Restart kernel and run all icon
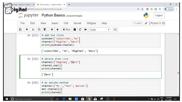Image resolution: width=182 pixels, height=102 pixels. pos(86,29)
